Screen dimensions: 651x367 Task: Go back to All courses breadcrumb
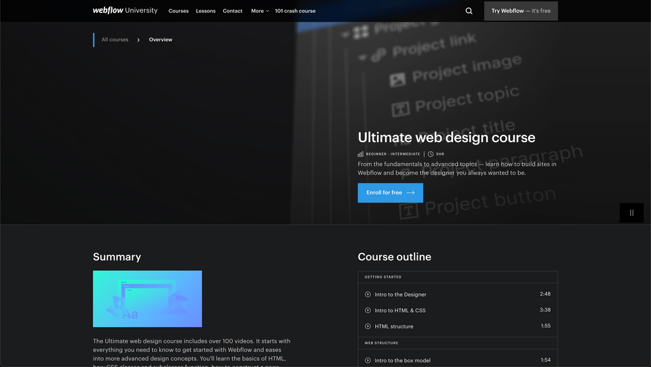point(115,40)
